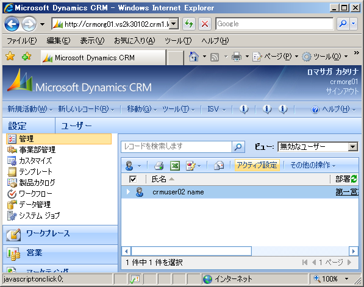Click Add to Favorites star-plus icon
The height and width of the screenshot is (287, 364).
26,57
